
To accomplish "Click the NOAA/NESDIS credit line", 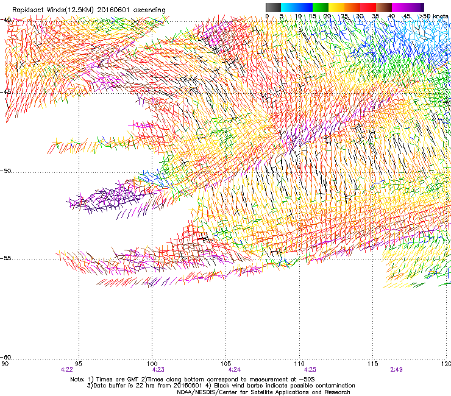I will 263,392.
